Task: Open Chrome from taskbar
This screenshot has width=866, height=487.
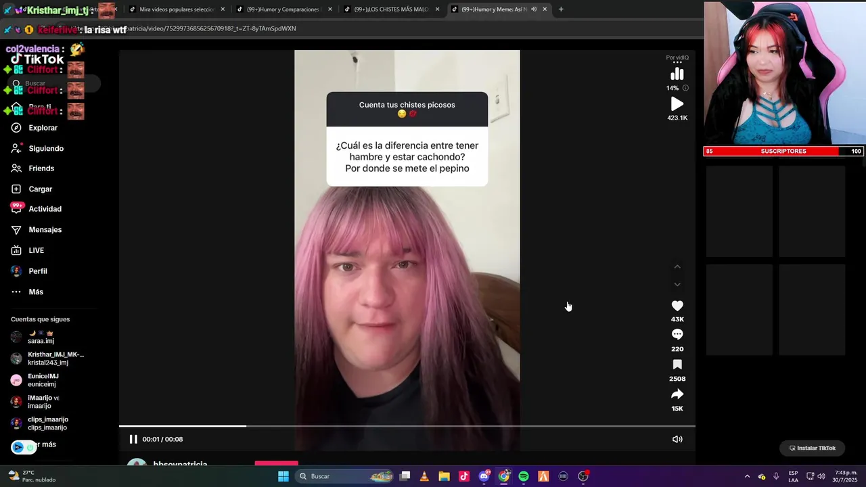Action: pyautogui.click(x=504, y=476)
